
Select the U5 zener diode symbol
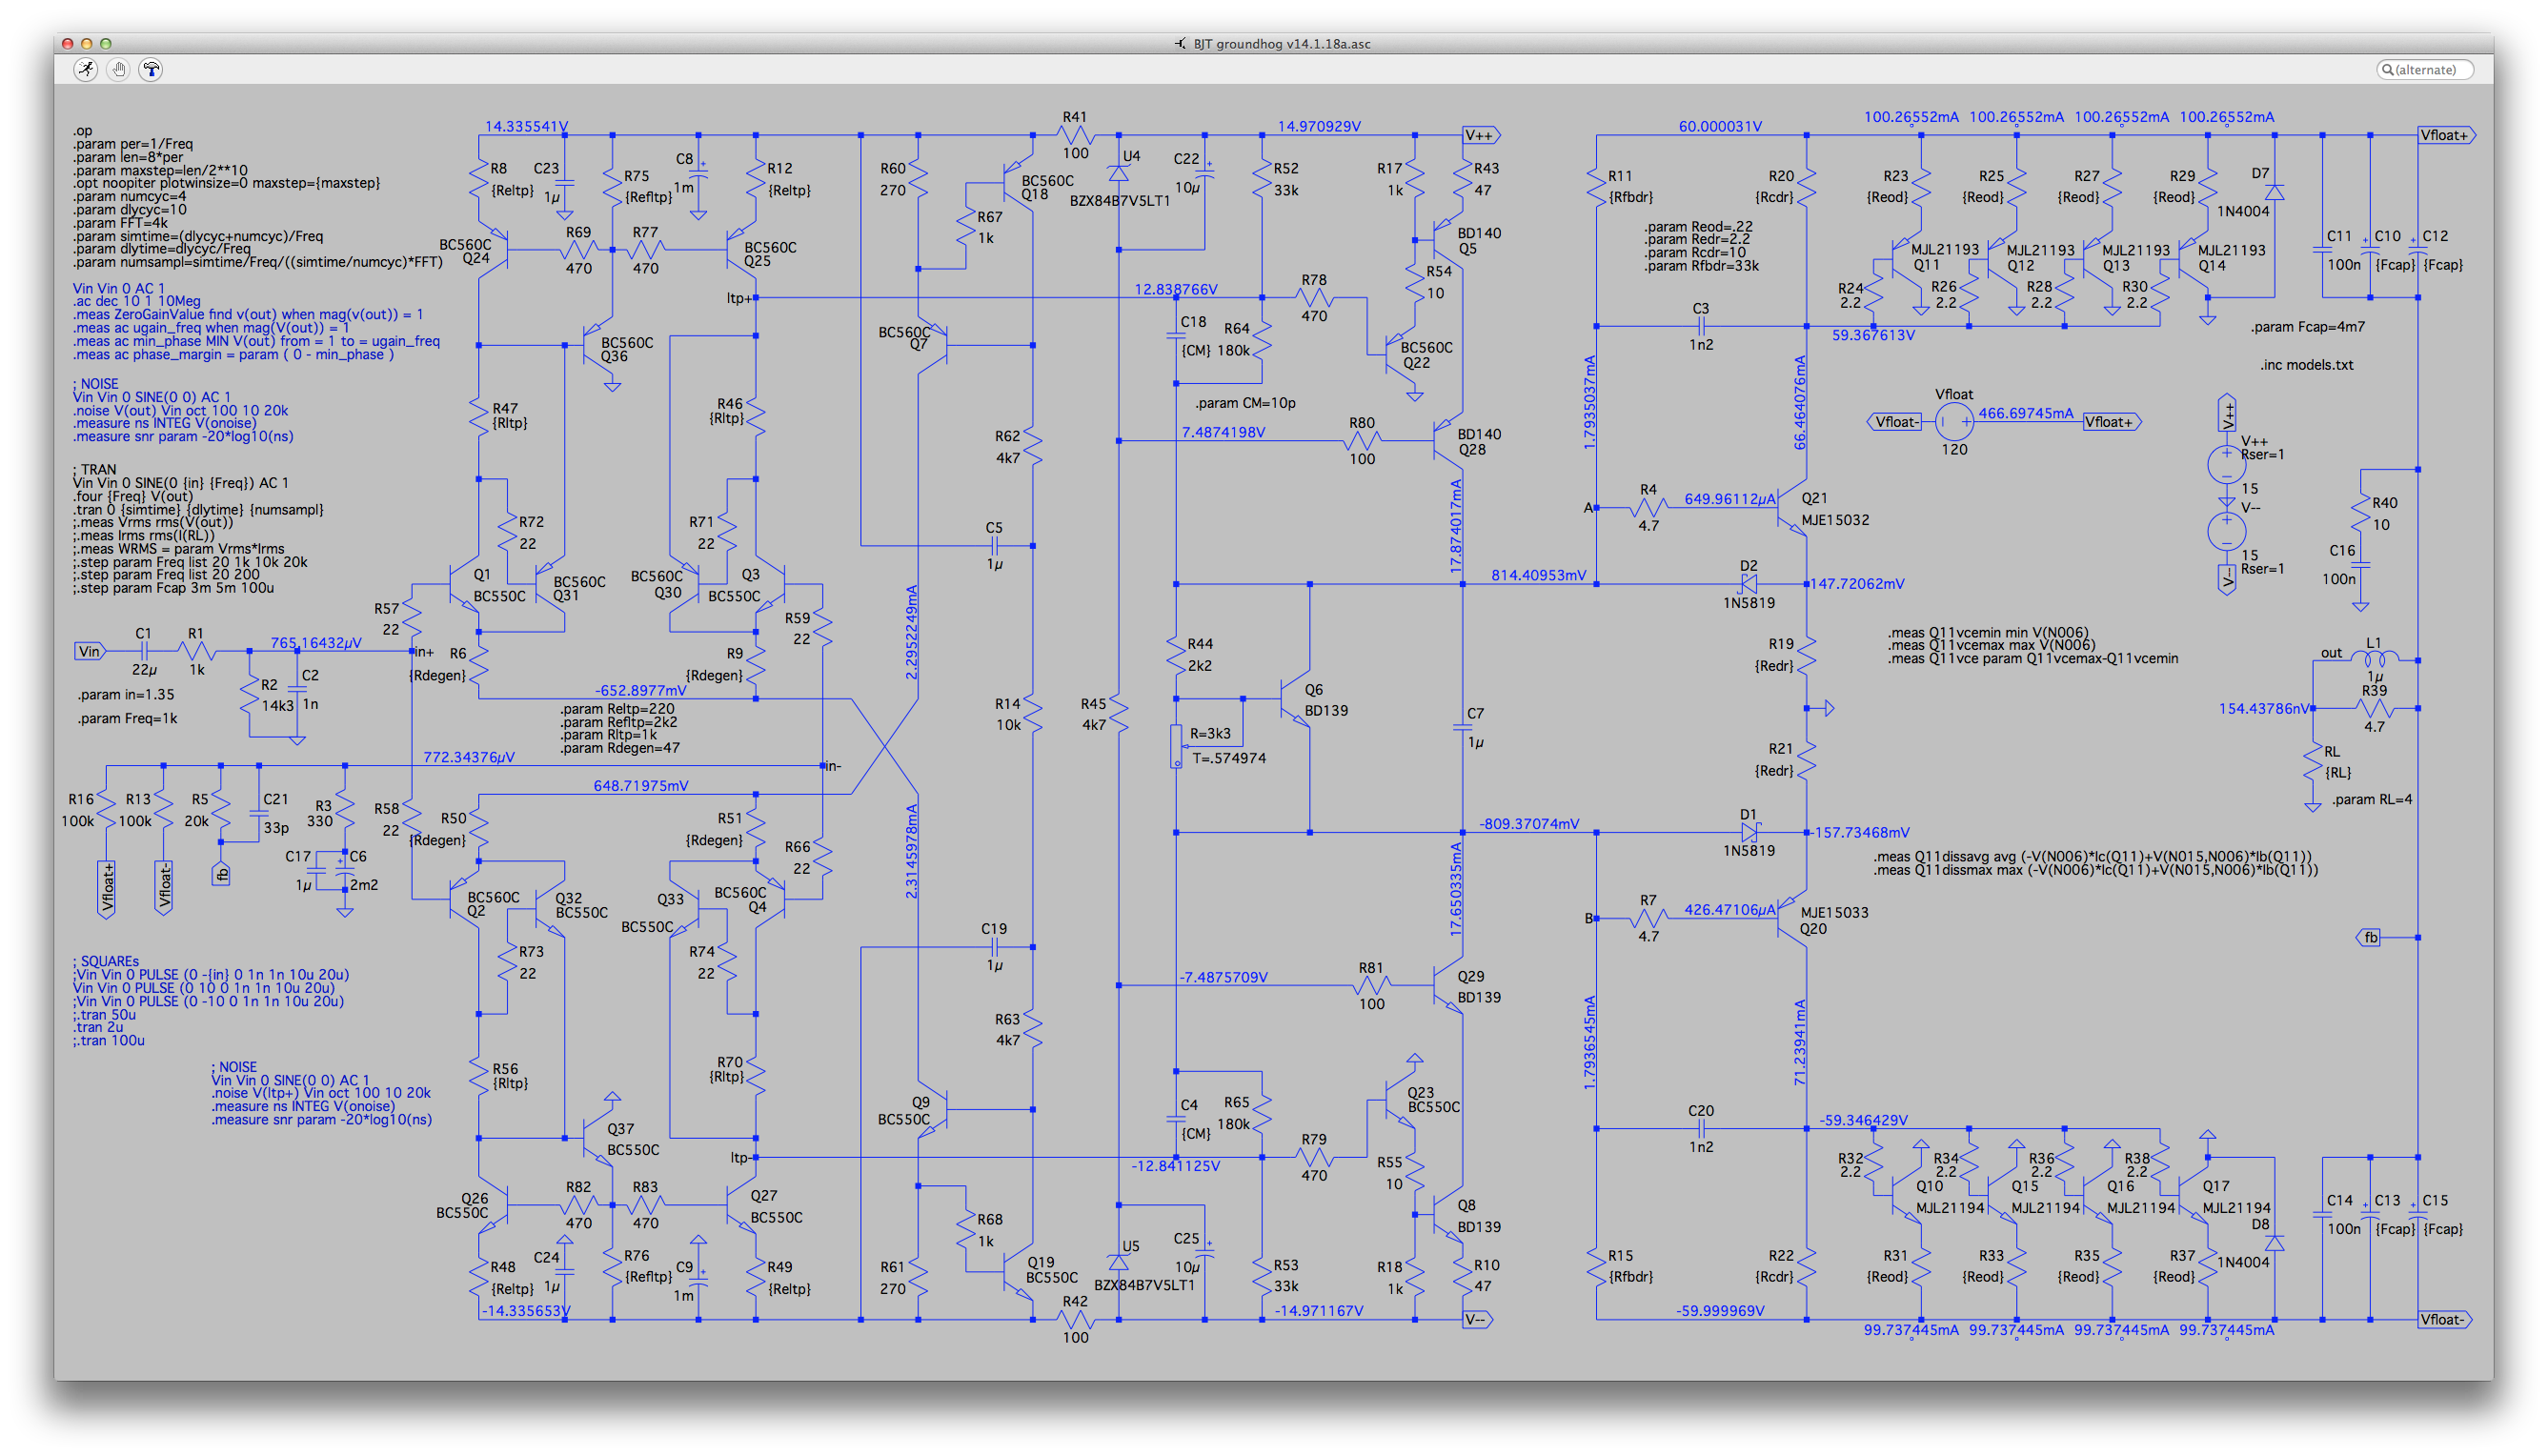pos(1119,1263)
